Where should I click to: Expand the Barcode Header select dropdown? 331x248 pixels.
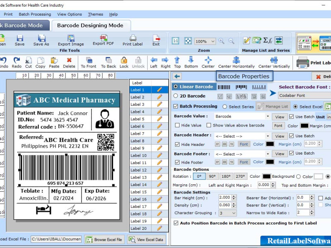(268, 136)
